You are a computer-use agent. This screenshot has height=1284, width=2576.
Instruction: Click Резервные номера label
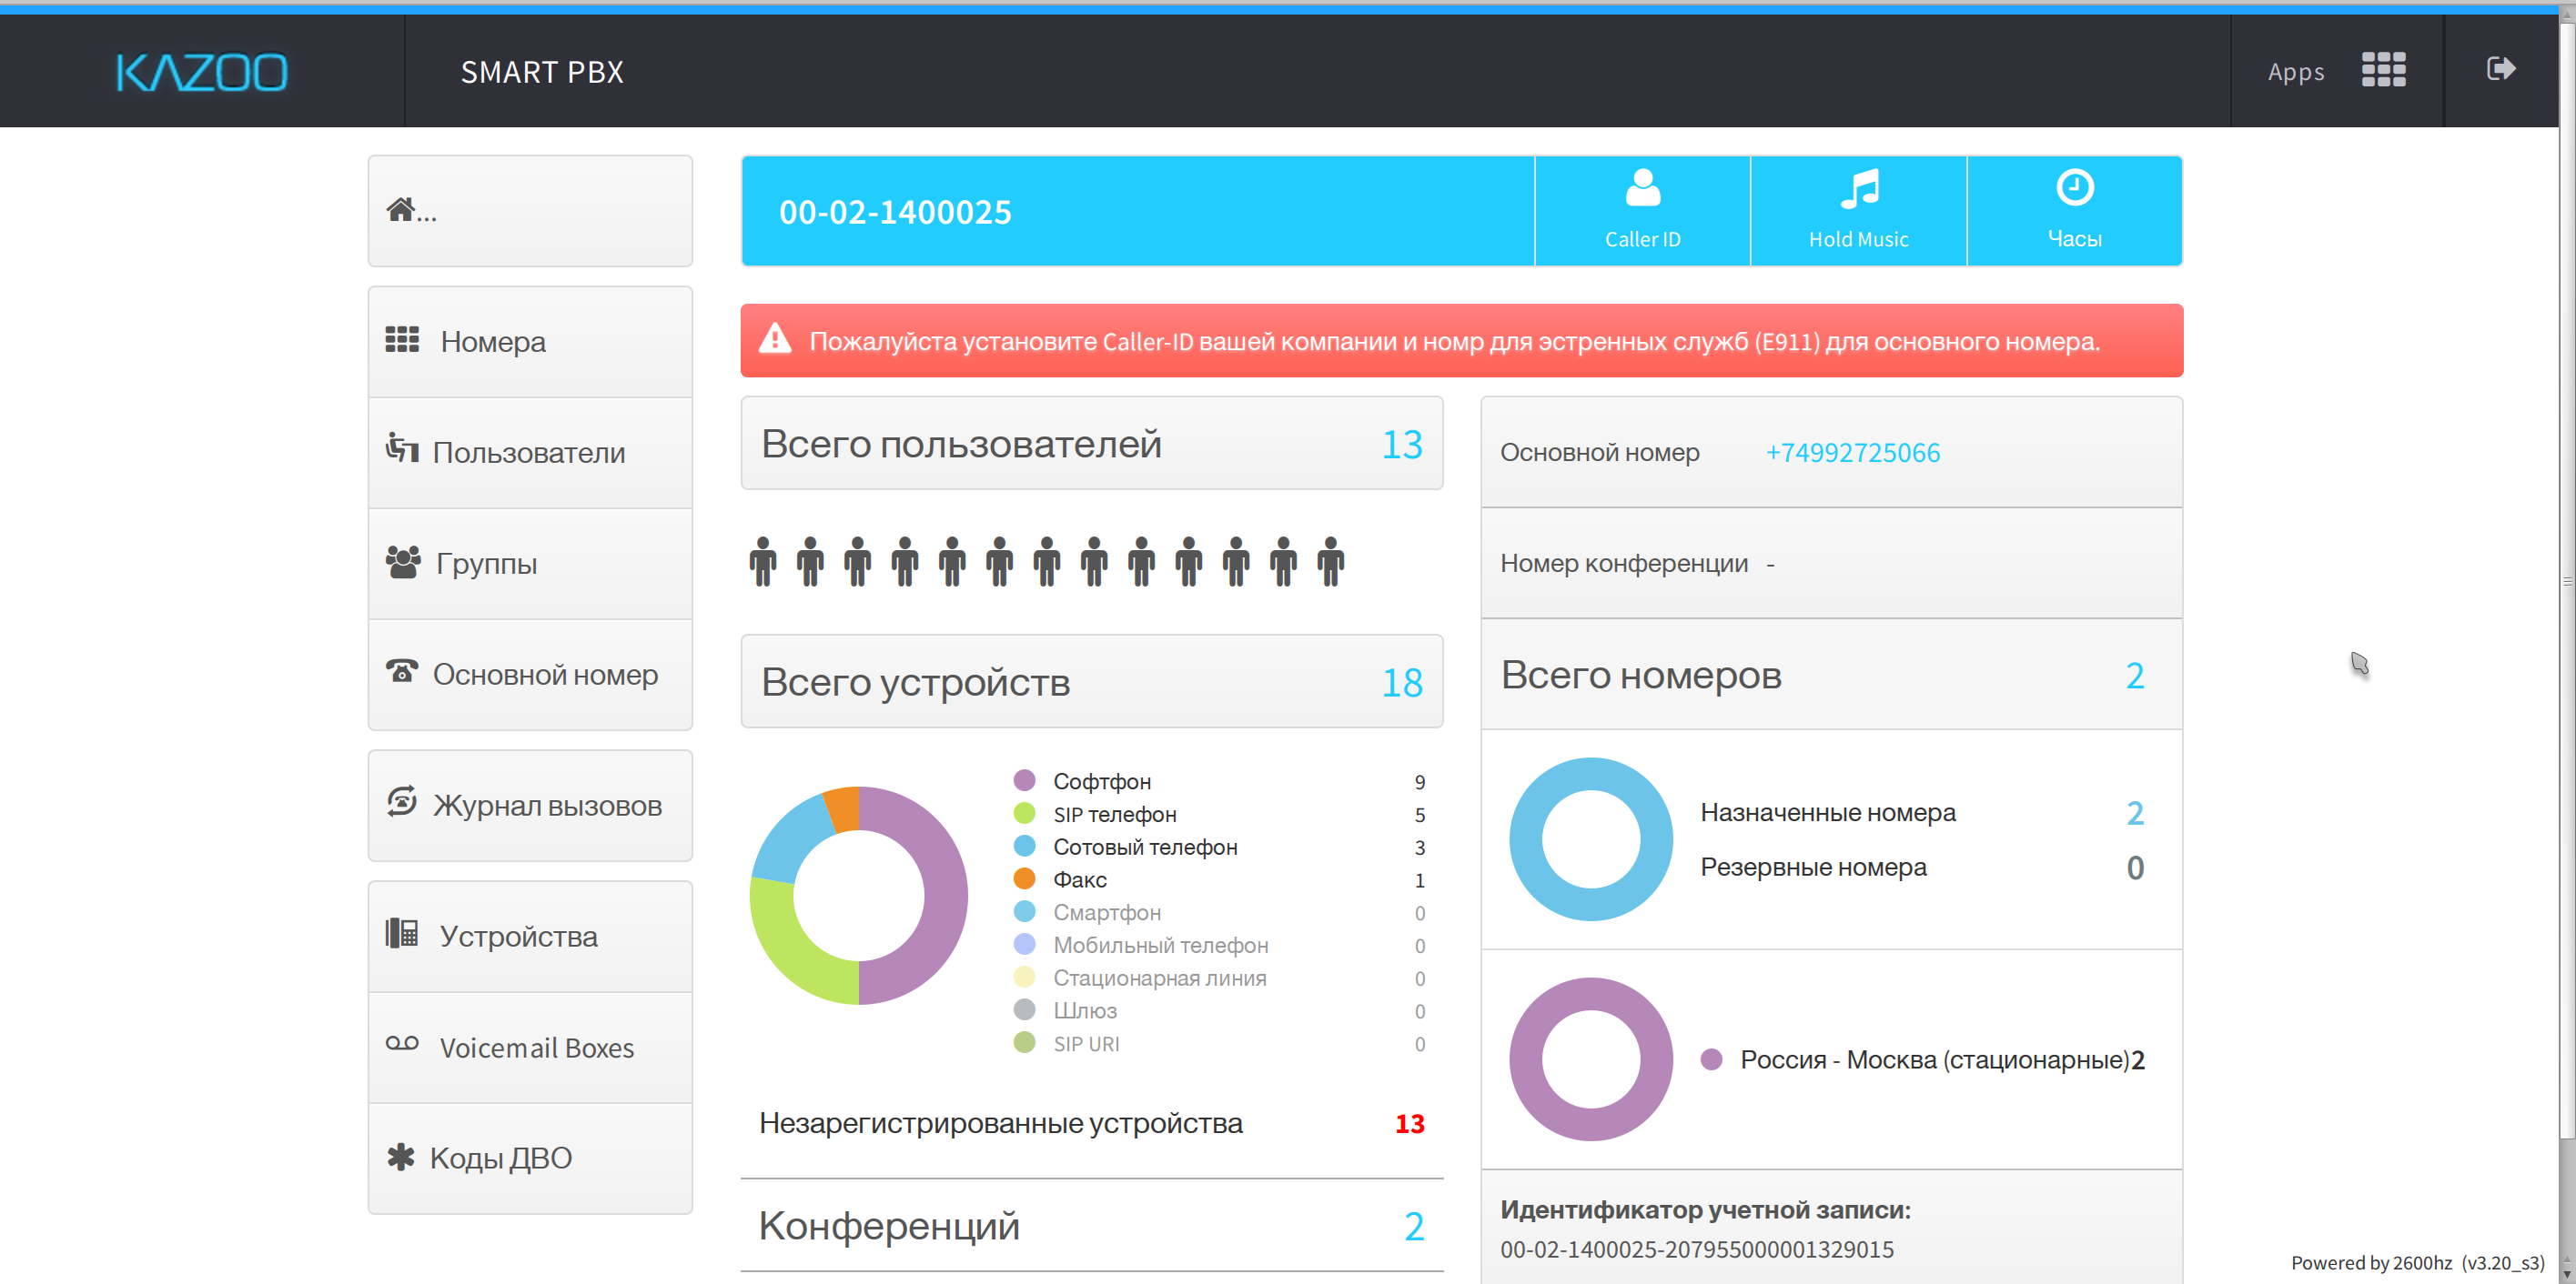1813,868
